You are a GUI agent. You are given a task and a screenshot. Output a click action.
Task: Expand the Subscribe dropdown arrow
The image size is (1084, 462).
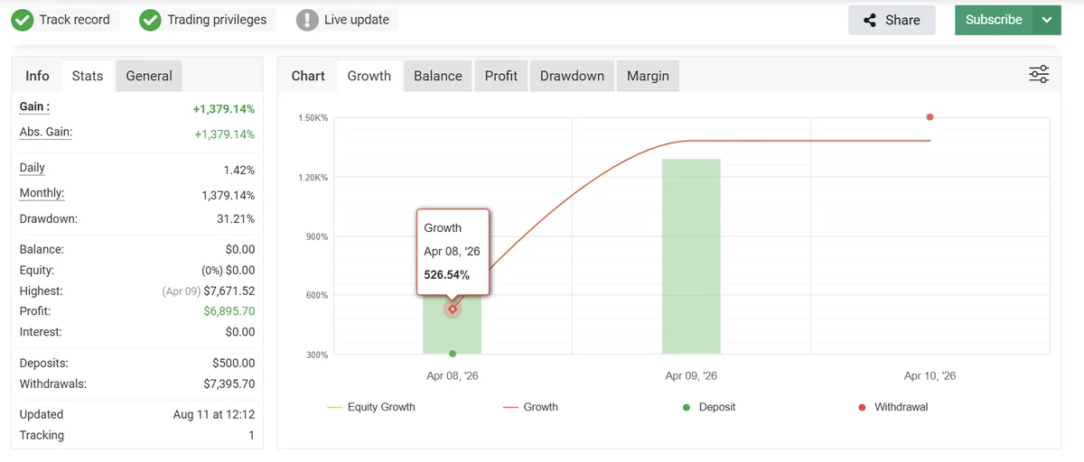pos(1047,20)
